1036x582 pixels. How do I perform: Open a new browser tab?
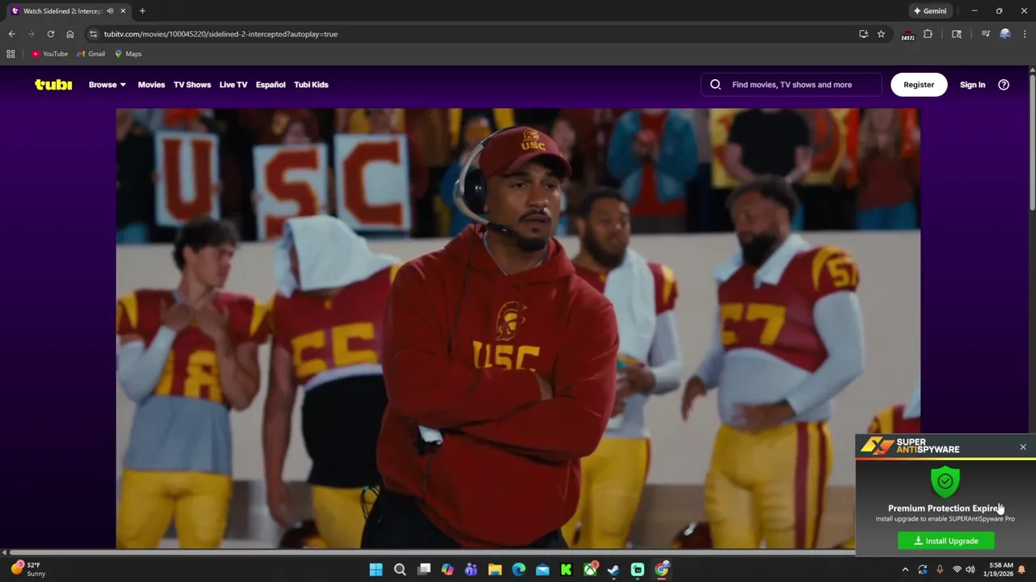click(142, 11)
